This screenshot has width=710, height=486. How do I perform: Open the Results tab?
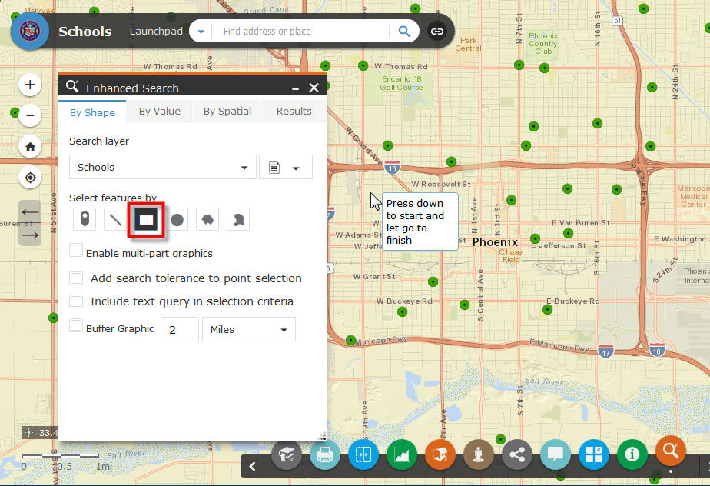click(294, 112)
